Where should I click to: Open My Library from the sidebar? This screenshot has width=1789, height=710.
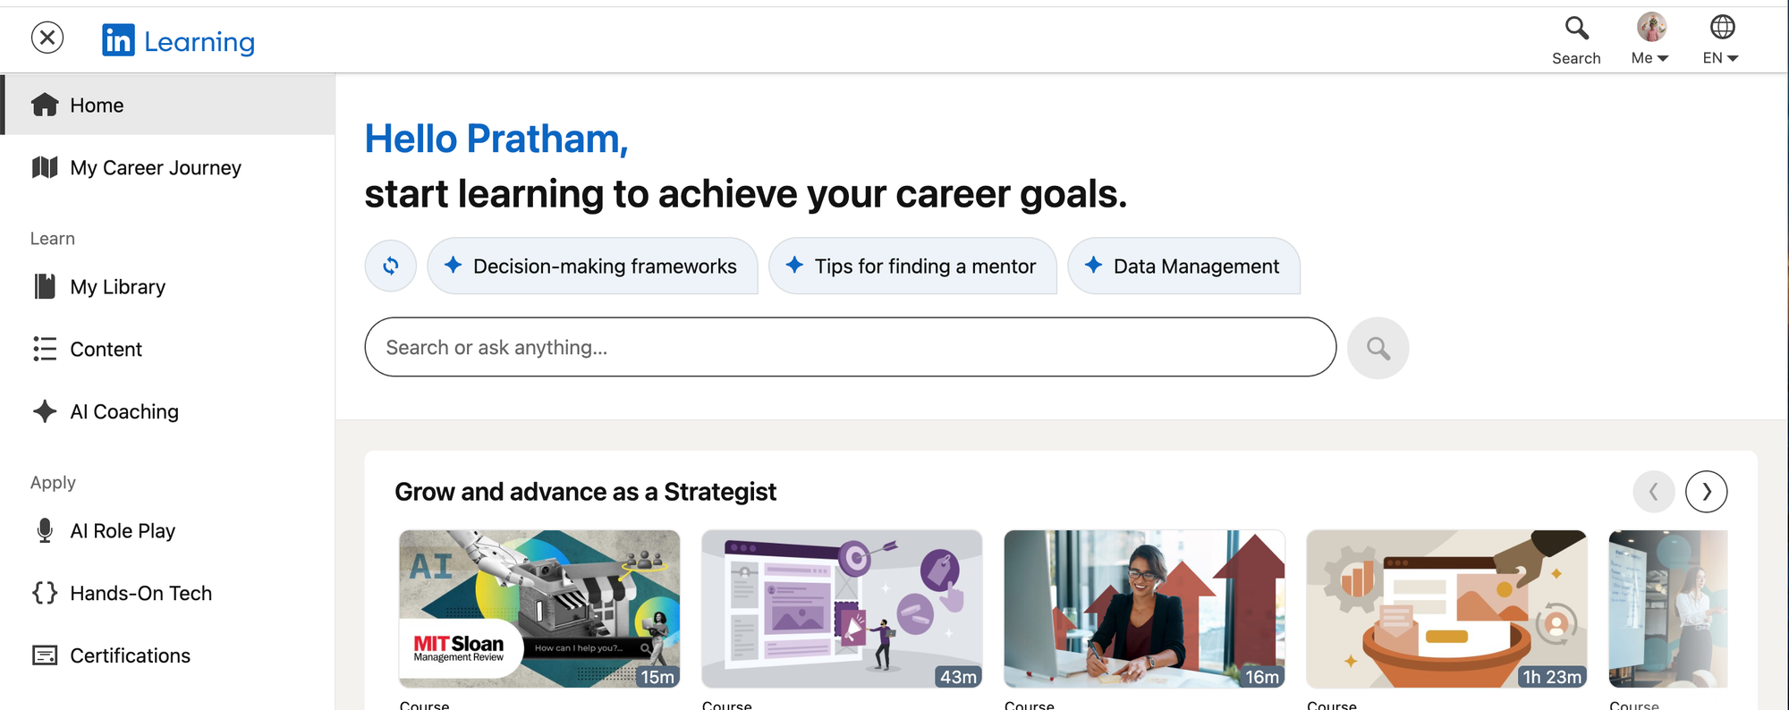click(x=169, y=286)
